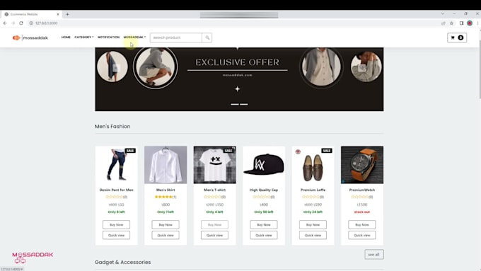Expand the CATEGORY dropdown menu
481x271 pixels.
click(83, 37)
